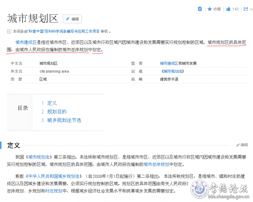Viewport: 253px width, 202px height.
Task: Click the 编辑 button next to title
Action: pyautogui.click(x=72, y=19)
